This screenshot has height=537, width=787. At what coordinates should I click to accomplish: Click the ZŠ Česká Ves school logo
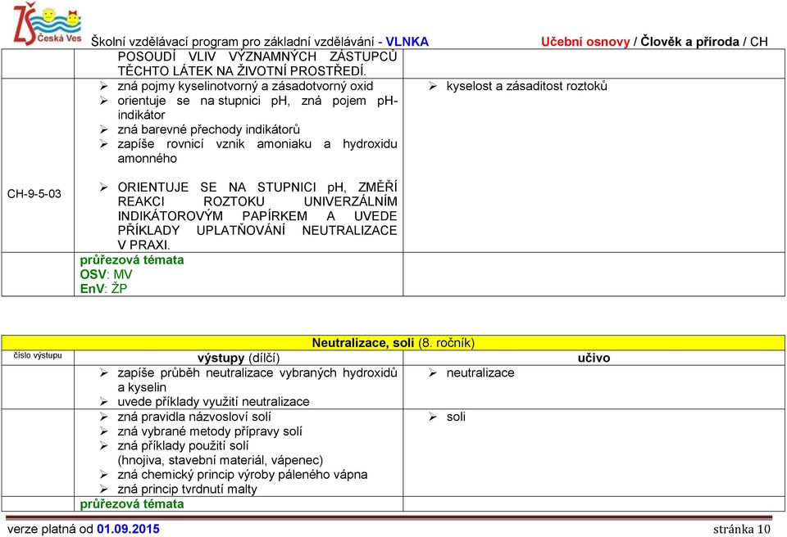tap(47, 24)
